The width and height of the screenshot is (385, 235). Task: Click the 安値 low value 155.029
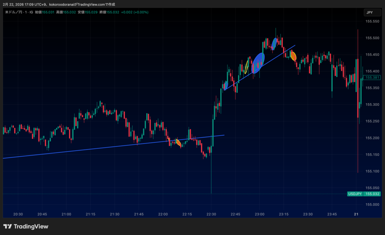coord(91,12)
